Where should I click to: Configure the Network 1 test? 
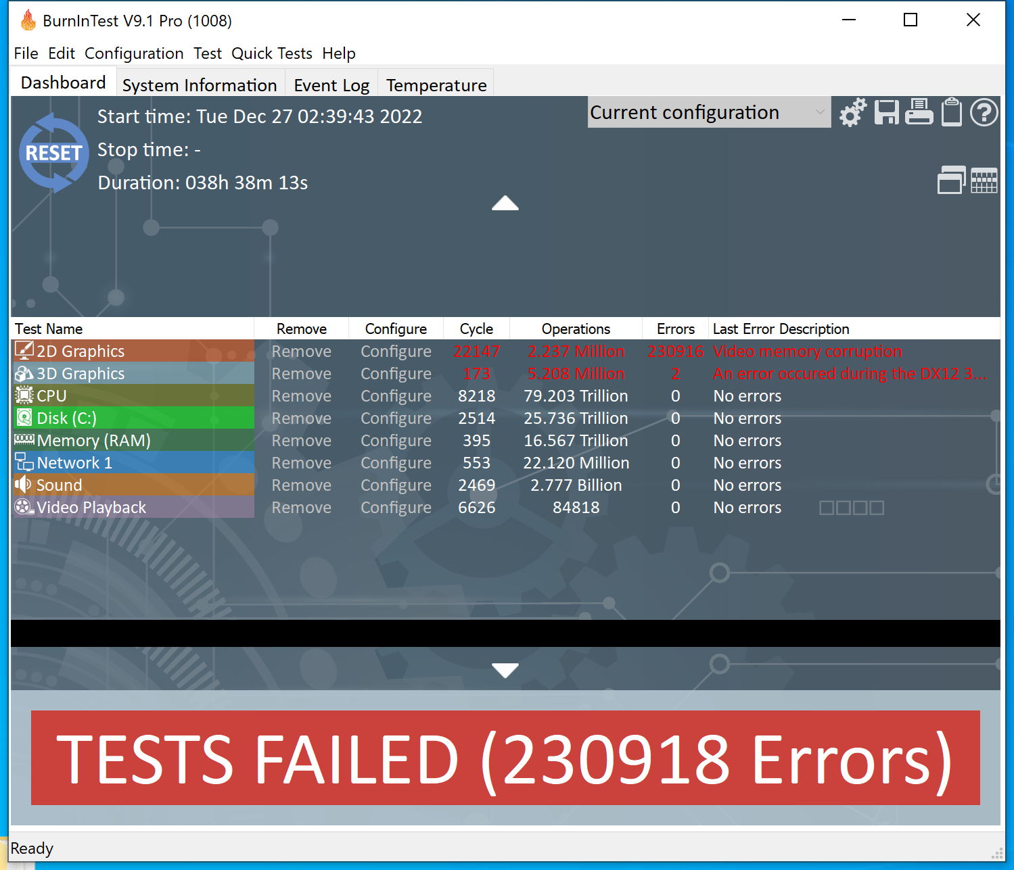pyautogui.click(x=396, y=463)
